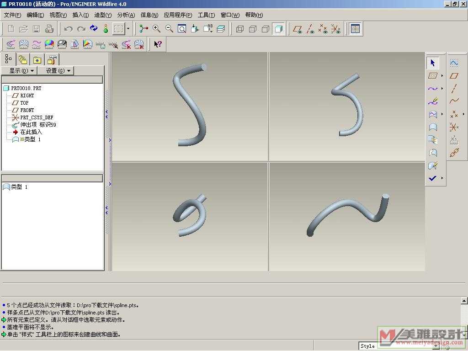Zoom out with the magnifier minus icon
The image size is (468, 351).
(x=169, y=29)
